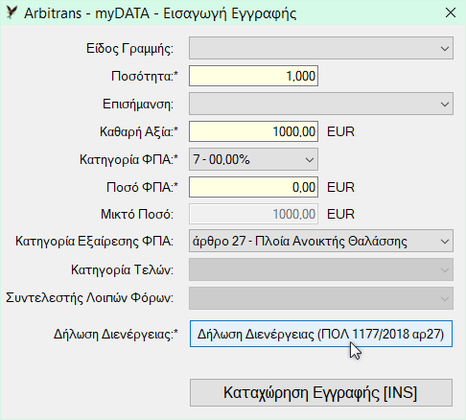Open the Κατηγορία Τελών dropdown
The image size is (466, 420).
[321, 269]
